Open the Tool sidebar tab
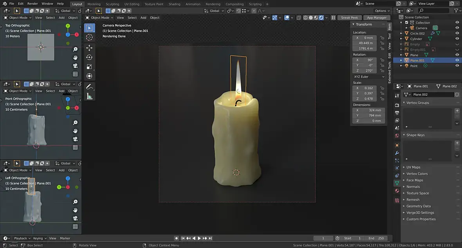The height and width of the screenshot is (248, 462). point(389,36)
